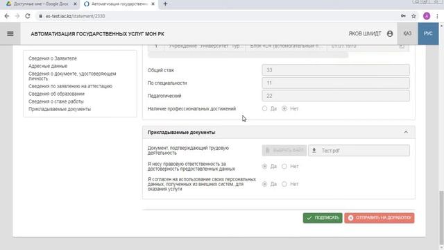Open ЯКОВ ШМИДТ user name
The width and height of the screenshot is (444, 250).
point(365,34)
